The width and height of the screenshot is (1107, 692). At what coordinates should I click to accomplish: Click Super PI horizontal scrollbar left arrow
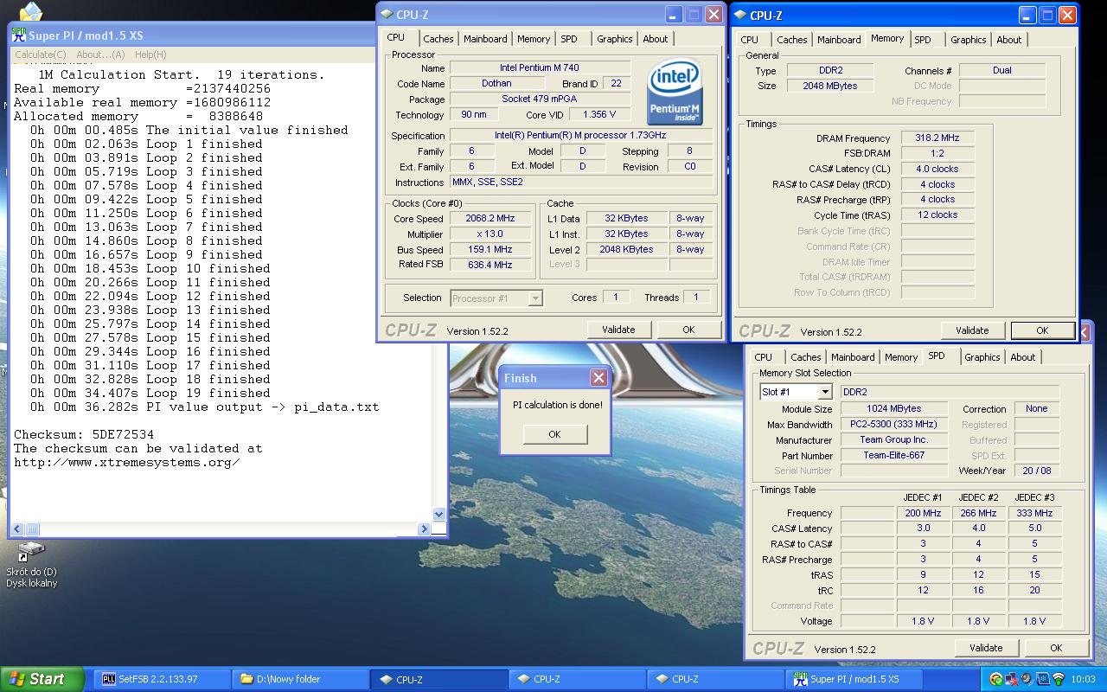(x=17, y=529)
